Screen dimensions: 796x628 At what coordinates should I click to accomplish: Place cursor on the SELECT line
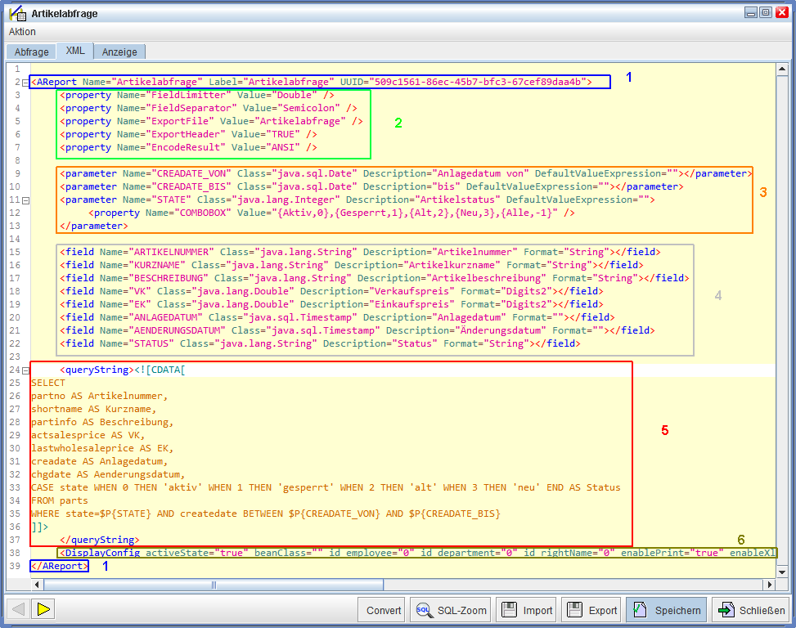point(49,383)
